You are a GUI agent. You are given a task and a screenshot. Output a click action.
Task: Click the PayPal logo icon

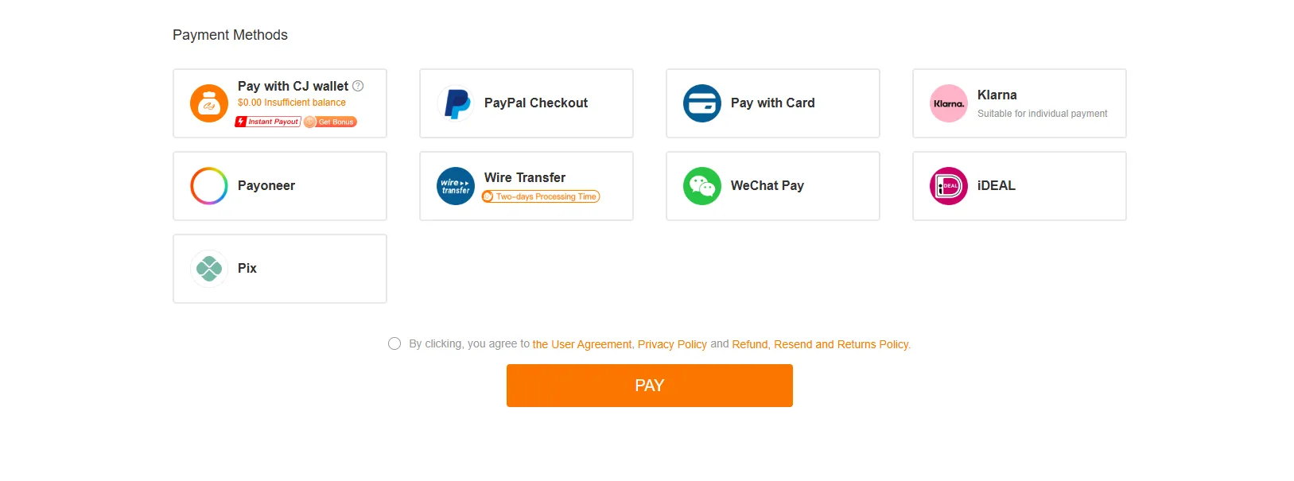456,103
